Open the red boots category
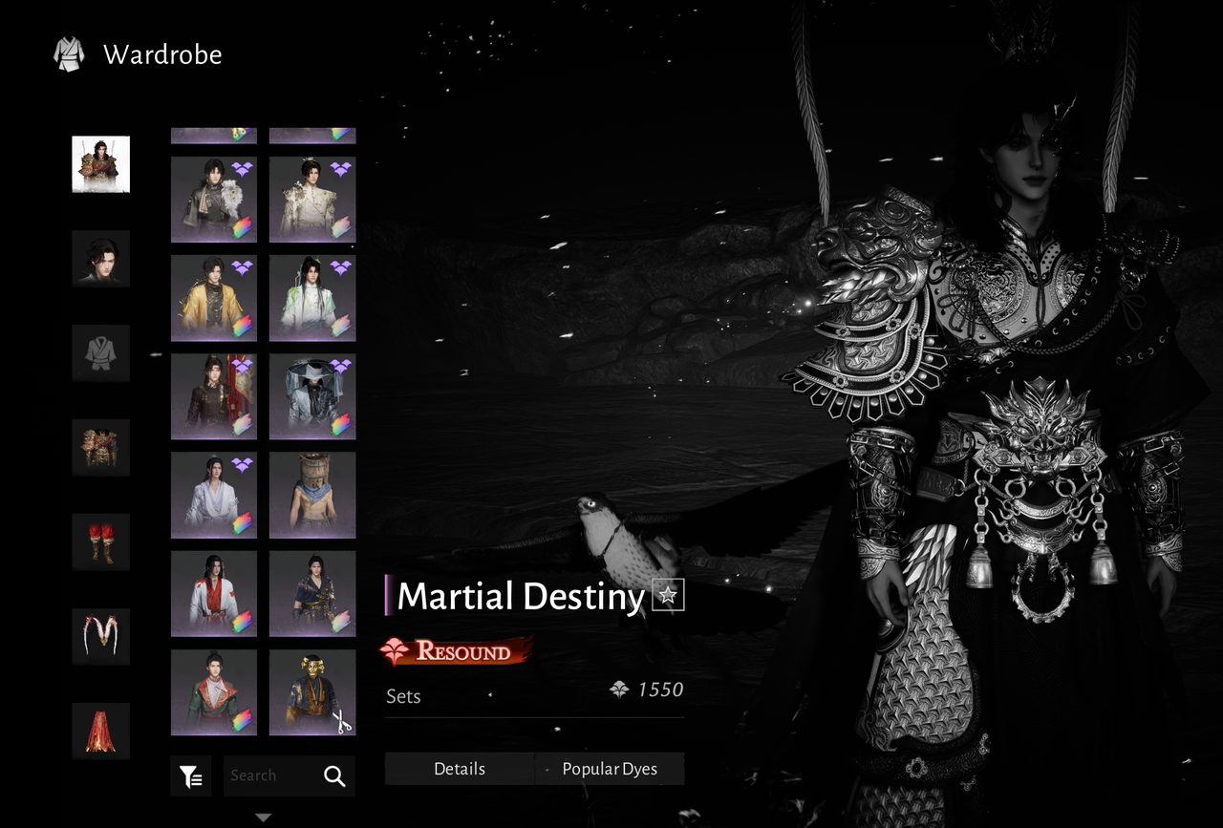 pos(101,542)
